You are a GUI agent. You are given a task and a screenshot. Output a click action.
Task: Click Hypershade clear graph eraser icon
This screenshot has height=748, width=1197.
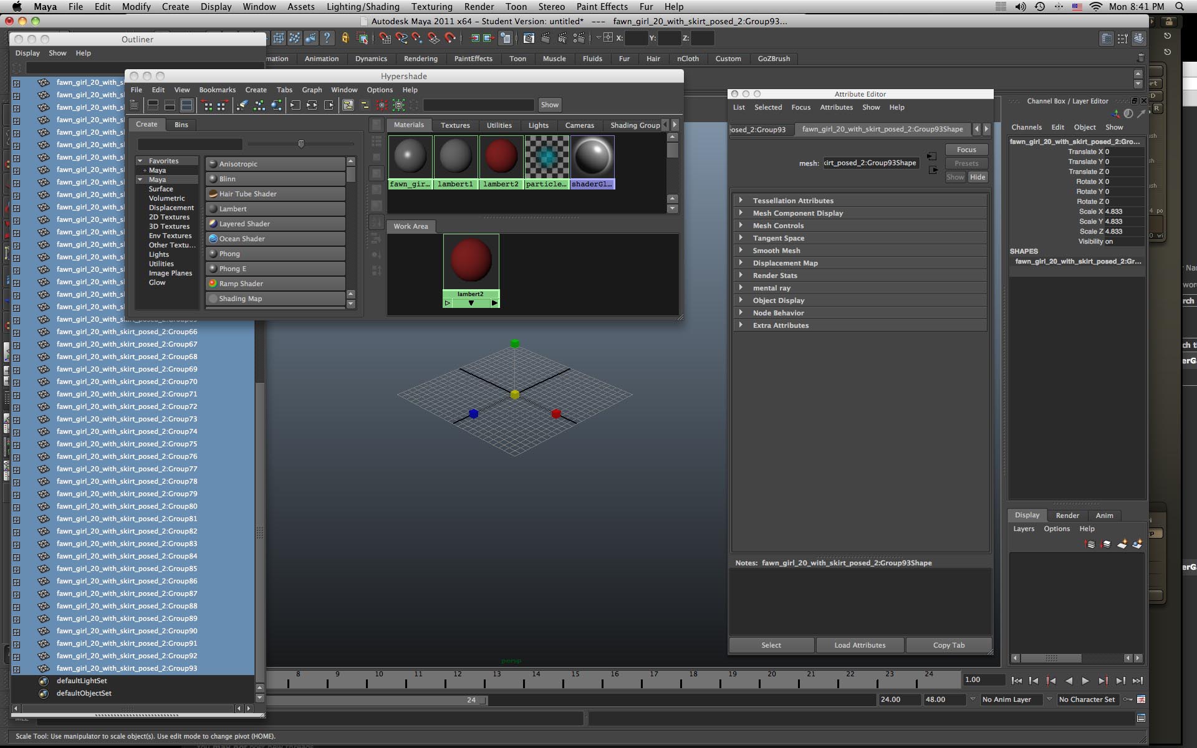(x=243, y=105)
